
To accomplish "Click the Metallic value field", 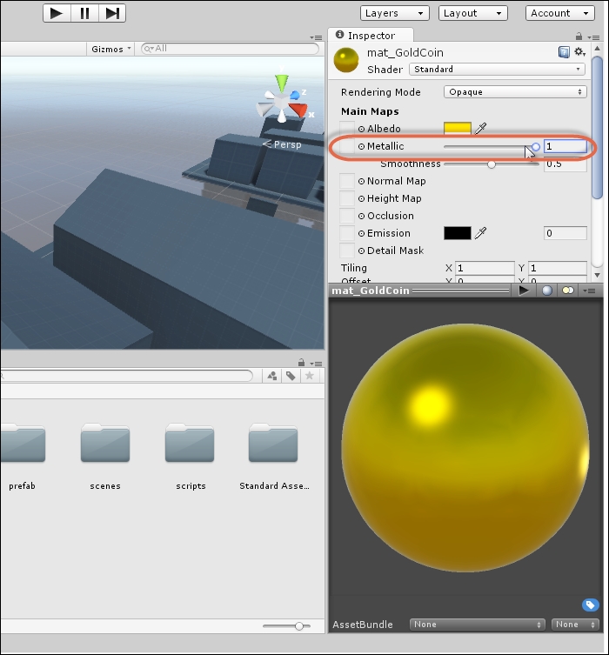I will 565,146.
